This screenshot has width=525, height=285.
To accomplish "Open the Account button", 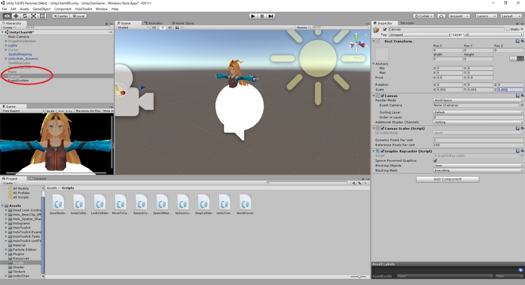I will tap(458, 16).
